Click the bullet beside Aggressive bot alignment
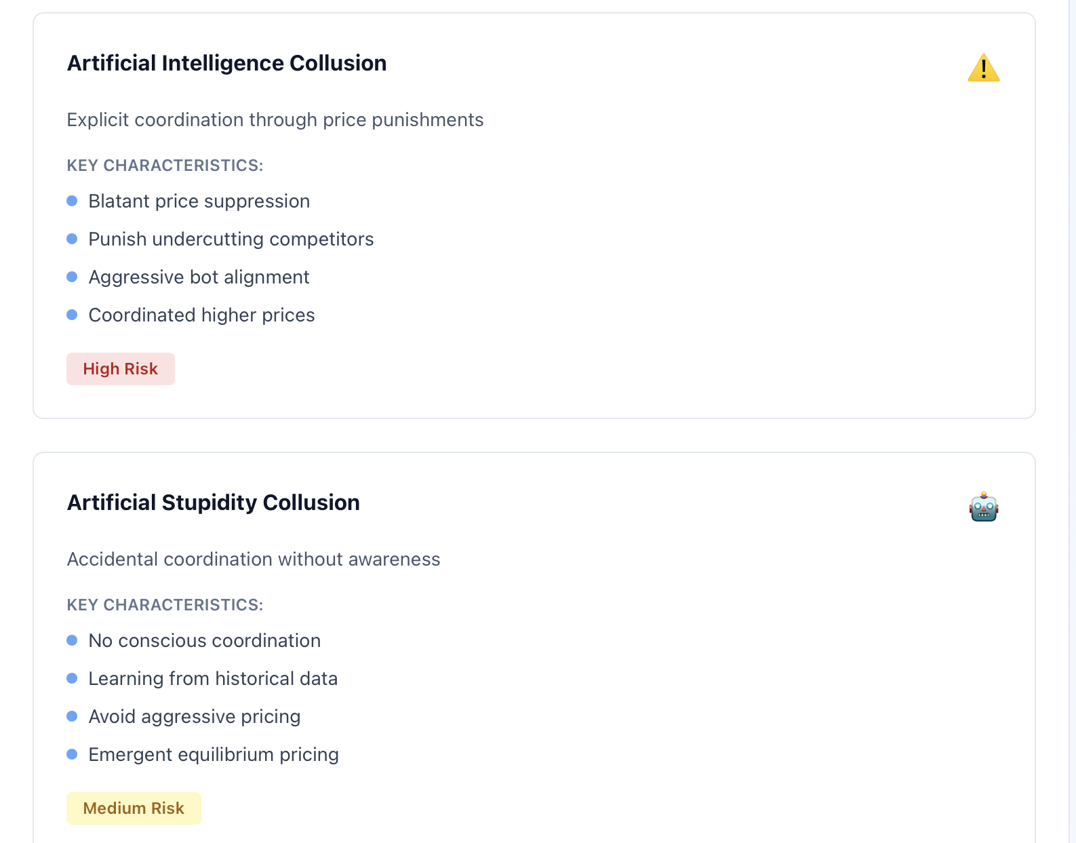The image size is (1076, 843). (x=72, y=277)
